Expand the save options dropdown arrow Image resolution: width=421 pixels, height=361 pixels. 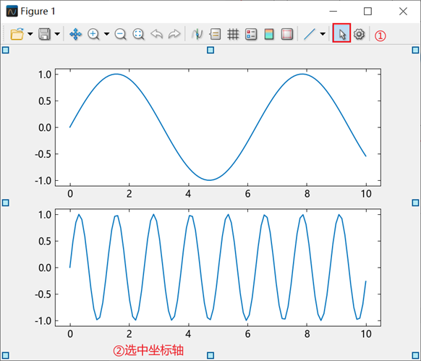pos(57,34)
